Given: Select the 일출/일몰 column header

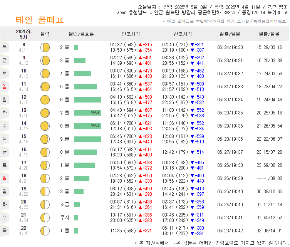Looking at the screenshot, I should click(230, 34).
